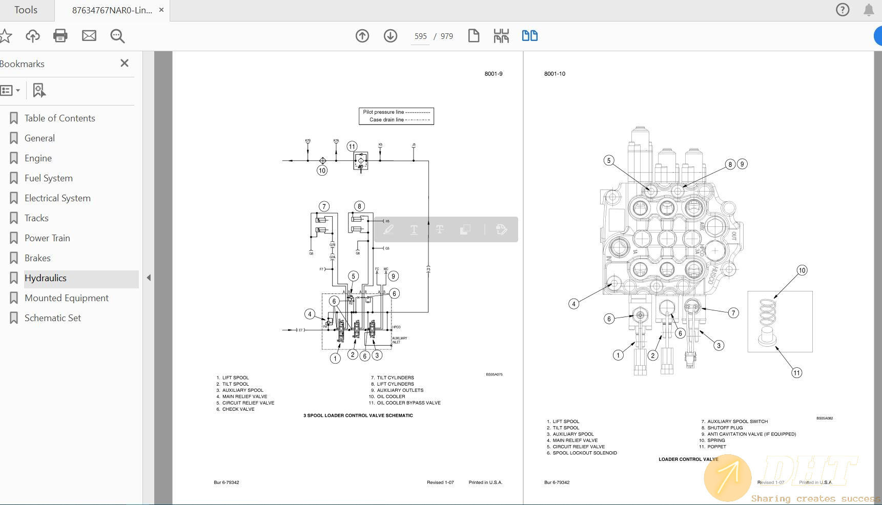Select the highlight text pen tool
Viewport: 882px width, 505px height.
388,229
